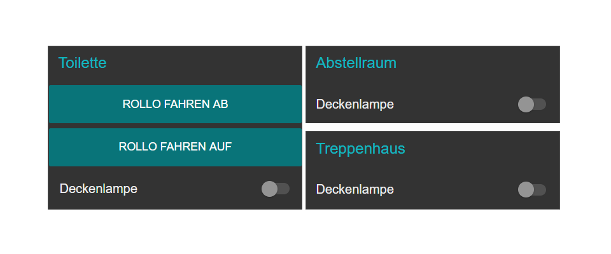This screenshot has width=611, height=254.
Task: Open the Treppenhaus card heading
Action: (x=361, y=149)
